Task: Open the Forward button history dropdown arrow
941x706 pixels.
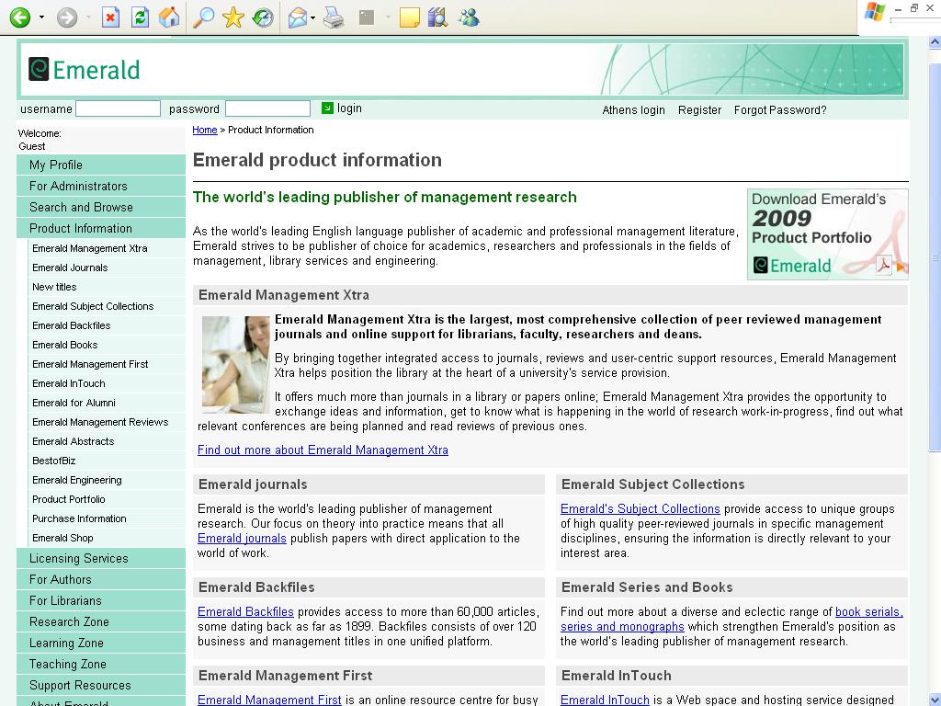Action: [88, 17]
